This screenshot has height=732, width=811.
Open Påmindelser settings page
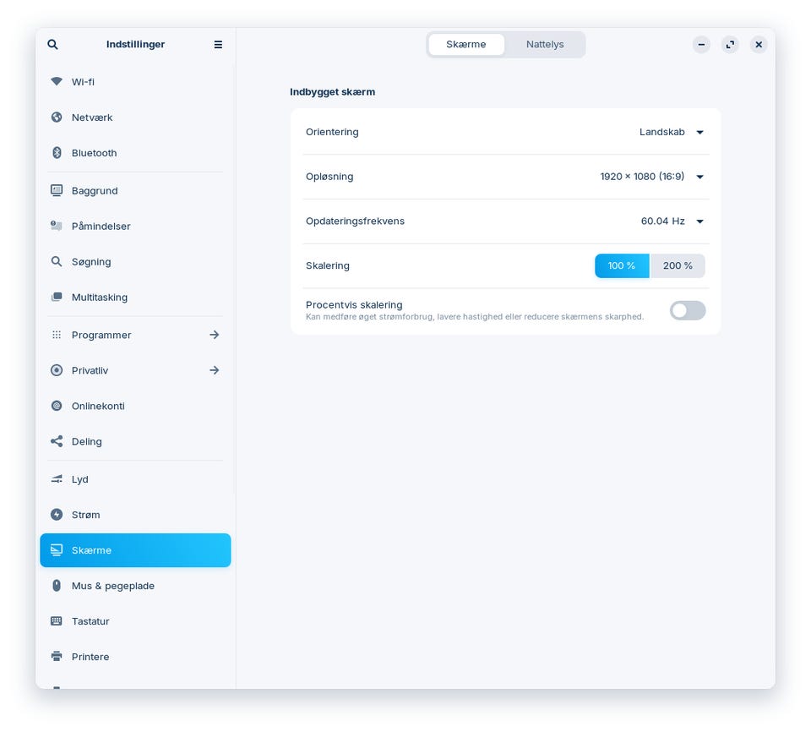click(135, 226)
